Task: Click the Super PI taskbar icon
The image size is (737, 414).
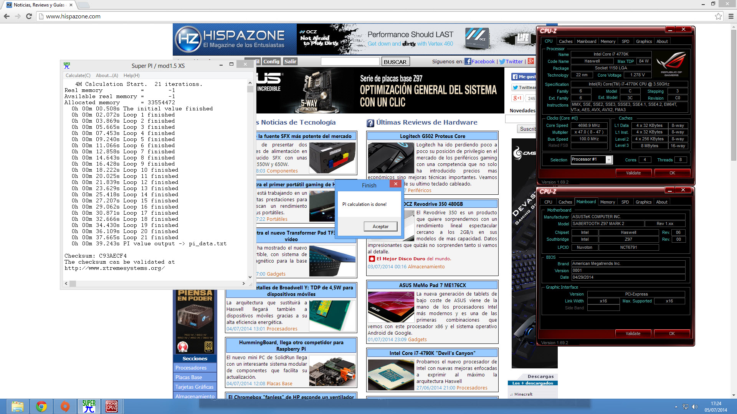Action: point(89,406)
